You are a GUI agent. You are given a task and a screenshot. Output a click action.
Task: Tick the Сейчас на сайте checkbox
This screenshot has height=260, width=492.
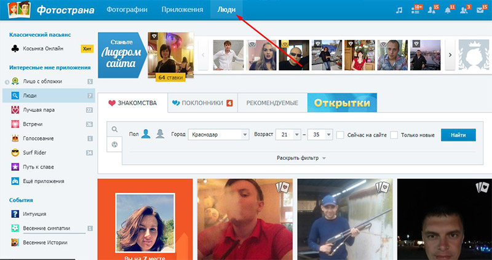(340, 135)
